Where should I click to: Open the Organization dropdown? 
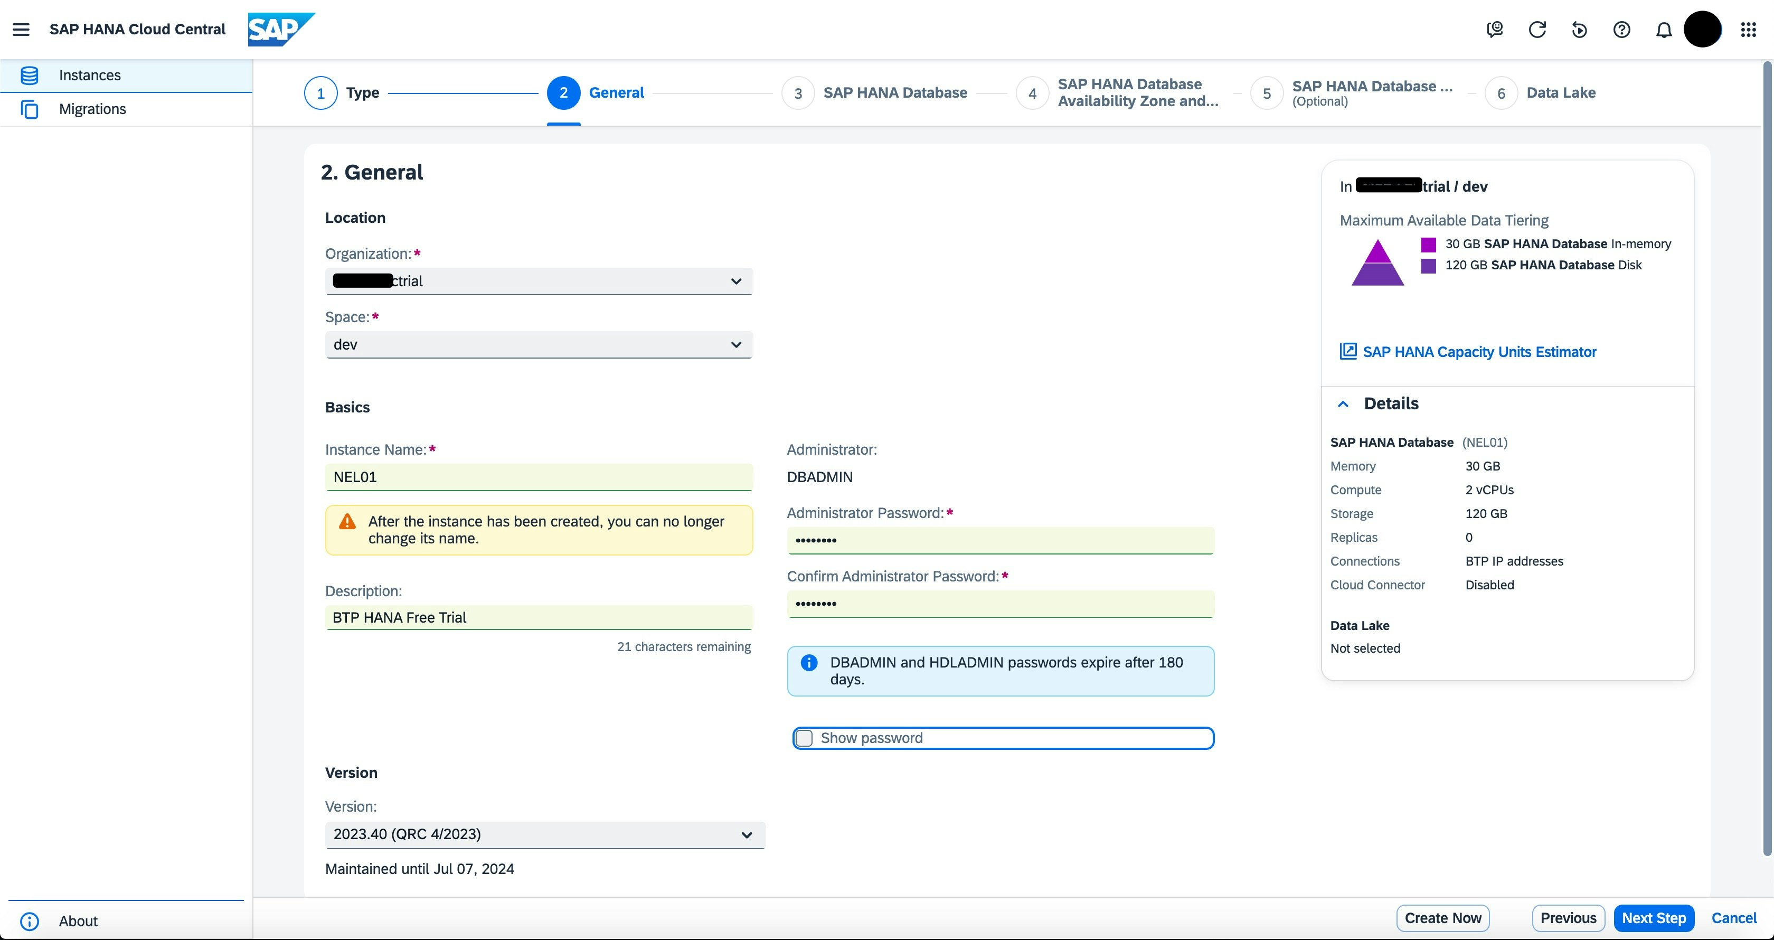pyautogui.click(x=539, y=281)
